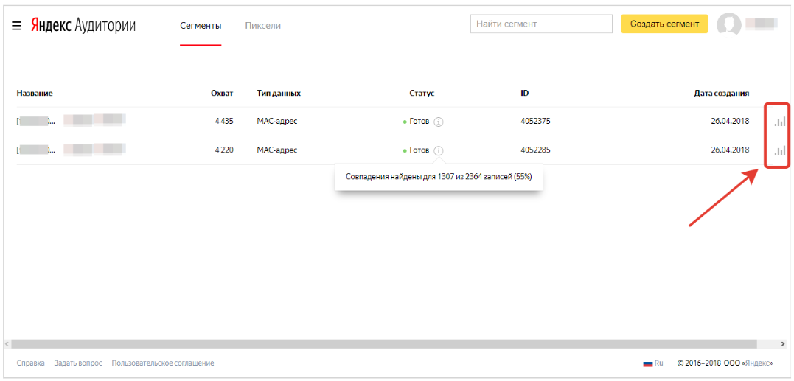Screen dimensions: 794x381
Task: Click Готов status in the 4052285 row
Action: pos(419,150)
